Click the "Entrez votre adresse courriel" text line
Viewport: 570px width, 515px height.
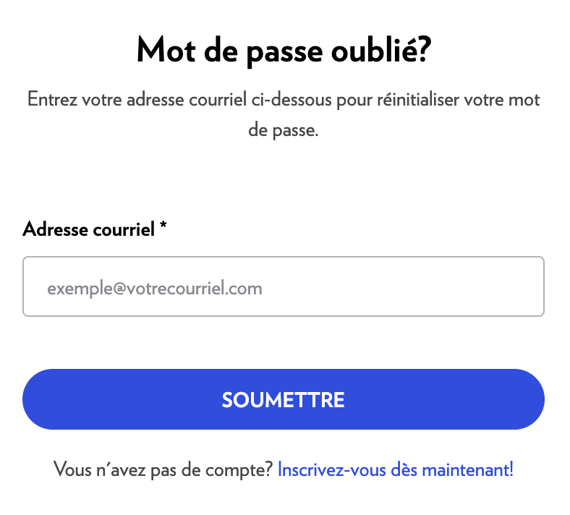pyautogui.click(x=284, y=99)
